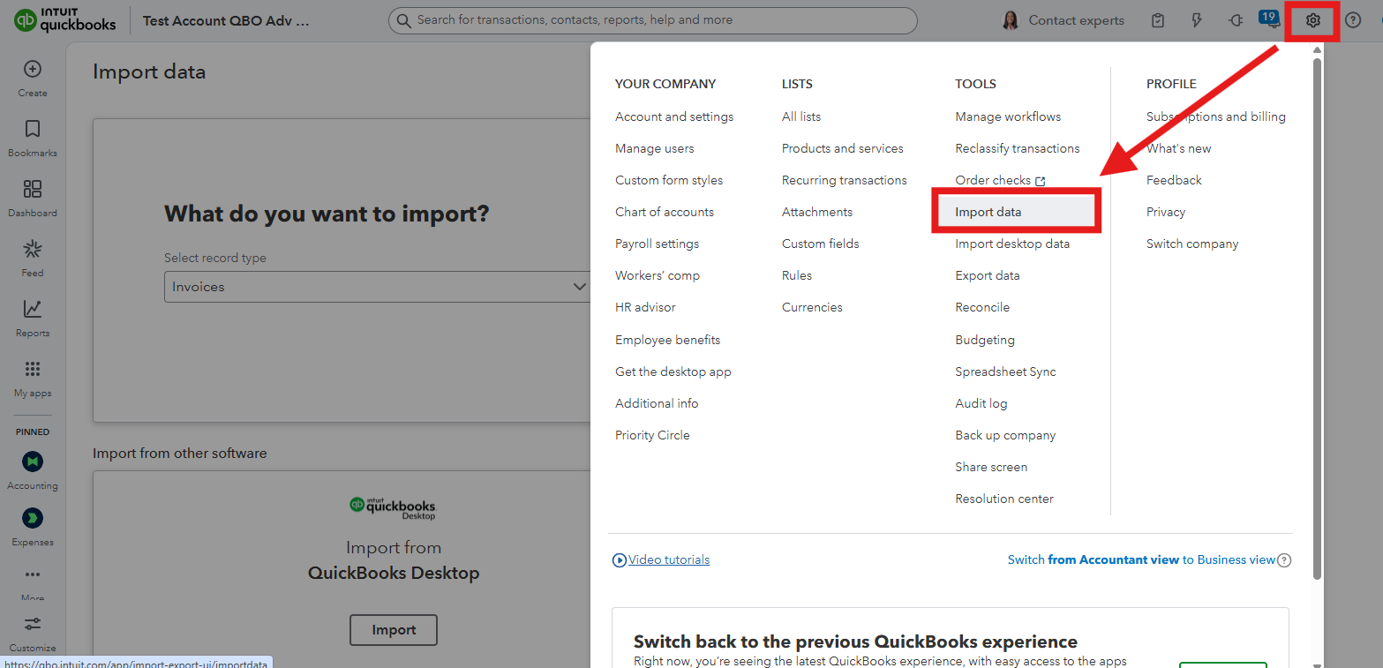1383x668 pixels.
Task: Select Export data
Action: point(988,275)
